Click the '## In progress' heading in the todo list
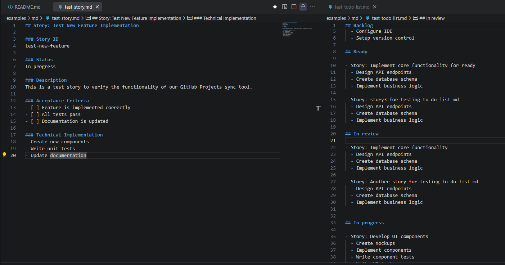 pyautogui.click(x=365, y=223)
